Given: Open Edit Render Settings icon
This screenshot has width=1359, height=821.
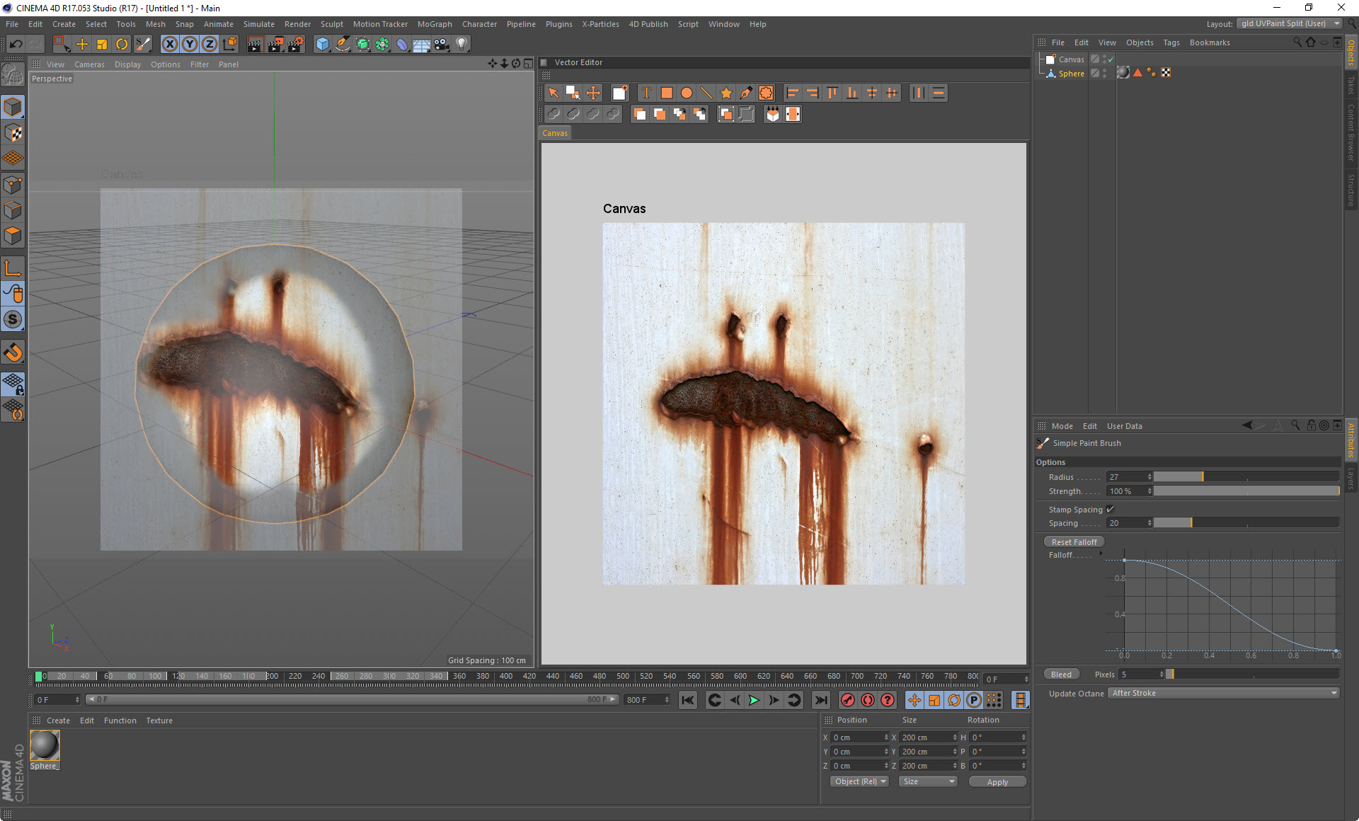Looking at the screenshot, I should (x=295, y=44).
